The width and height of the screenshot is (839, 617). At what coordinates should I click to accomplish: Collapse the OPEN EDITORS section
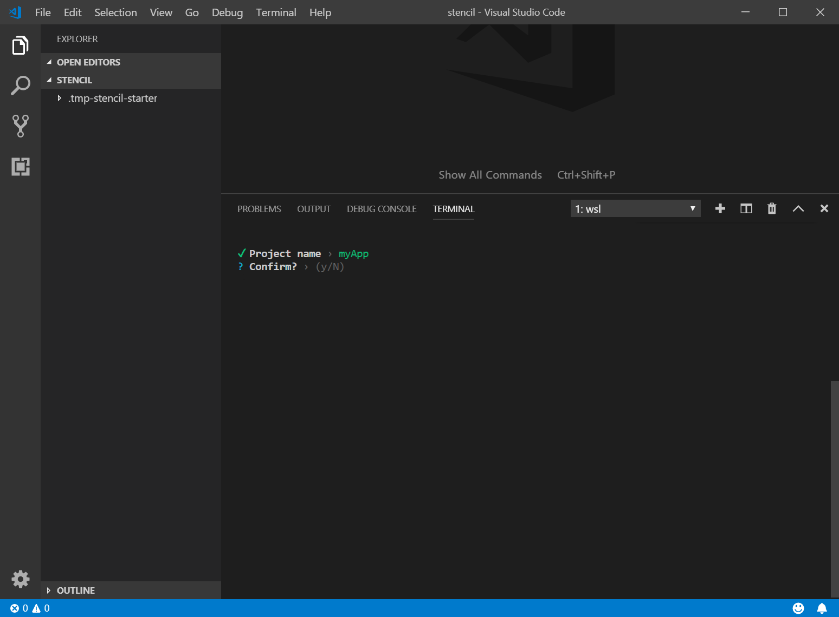pyautogui.click(x=88, y=62)
